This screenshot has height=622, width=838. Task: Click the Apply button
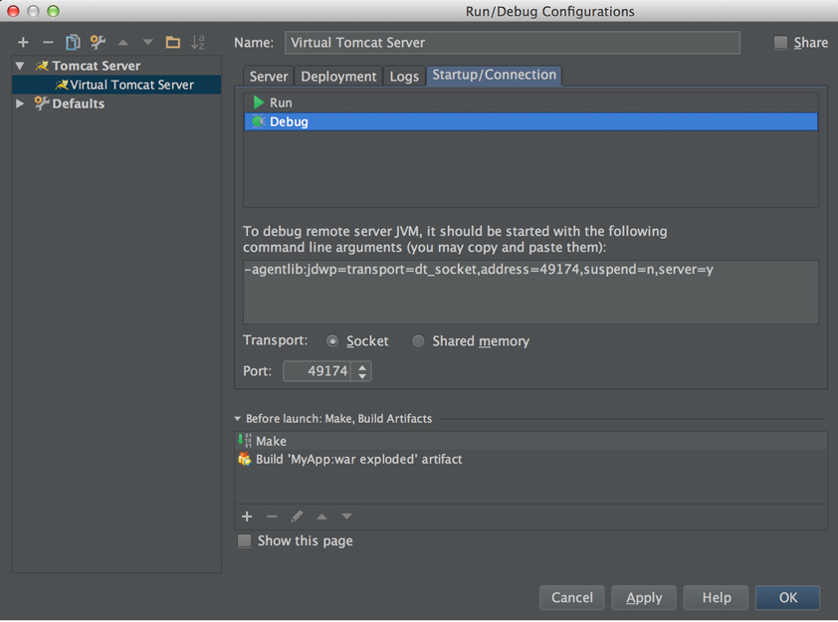(644, 597)
